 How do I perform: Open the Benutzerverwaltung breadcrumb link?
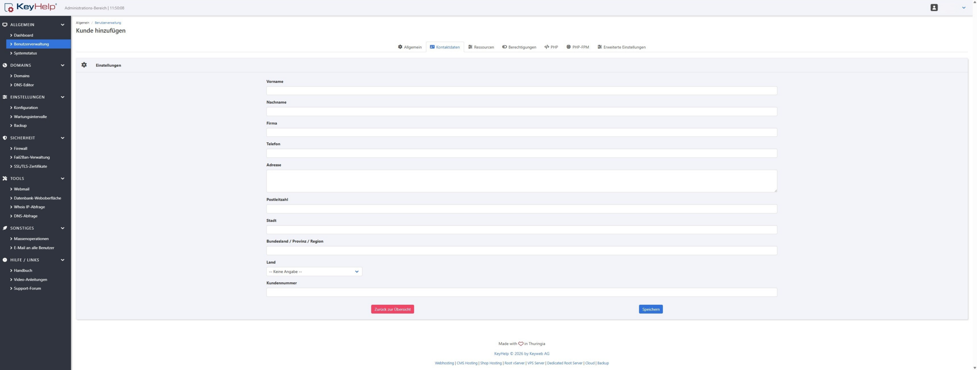[x=108, y=23]
